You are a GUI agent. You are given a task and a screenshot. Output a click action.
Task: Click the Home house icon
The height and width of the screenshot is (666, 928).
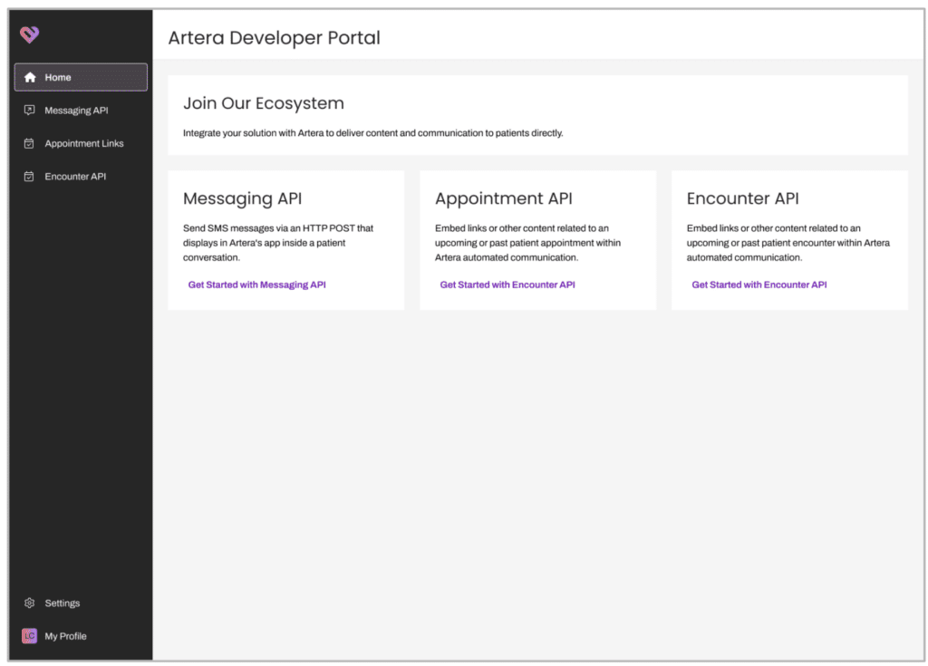pyautogui.click(x=30, y=77)
